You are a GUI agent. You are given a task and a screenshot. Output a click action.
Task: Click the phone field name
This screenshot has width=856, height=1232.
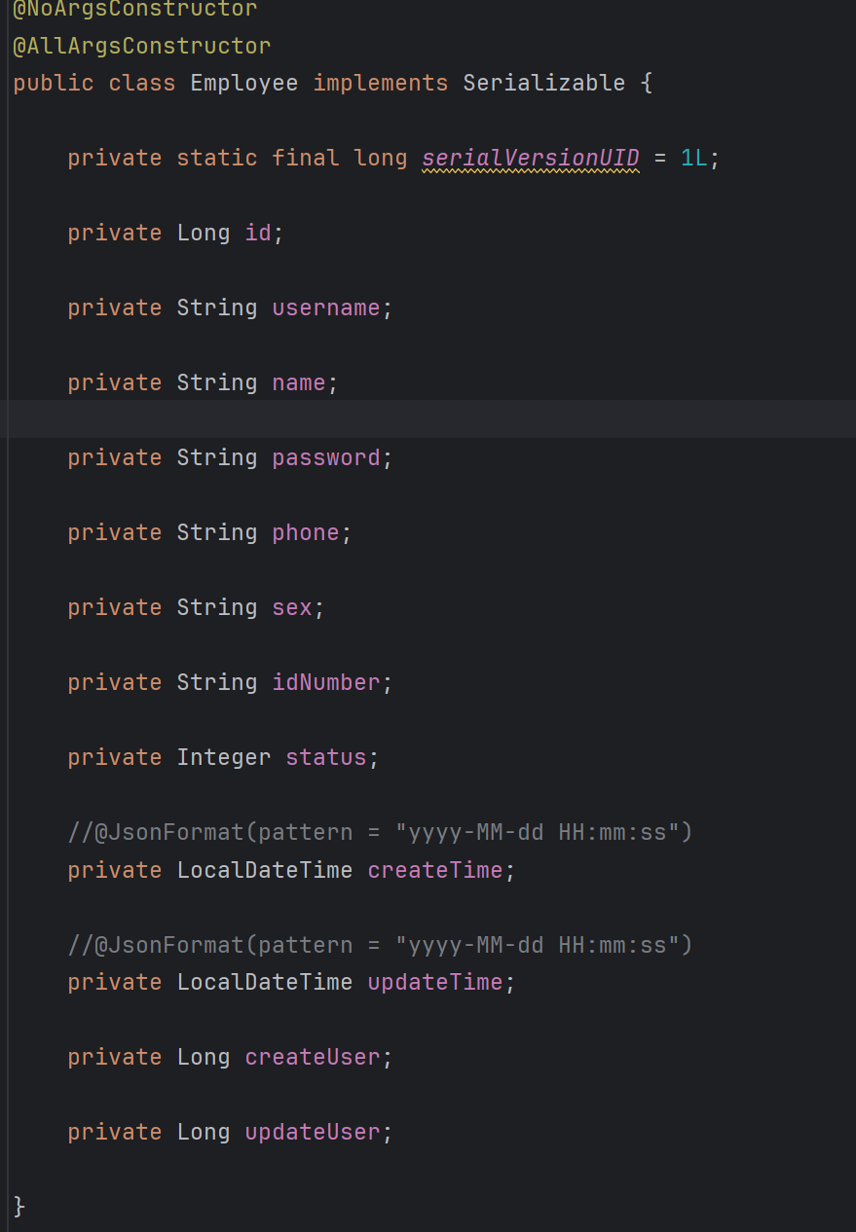[306, 532]
